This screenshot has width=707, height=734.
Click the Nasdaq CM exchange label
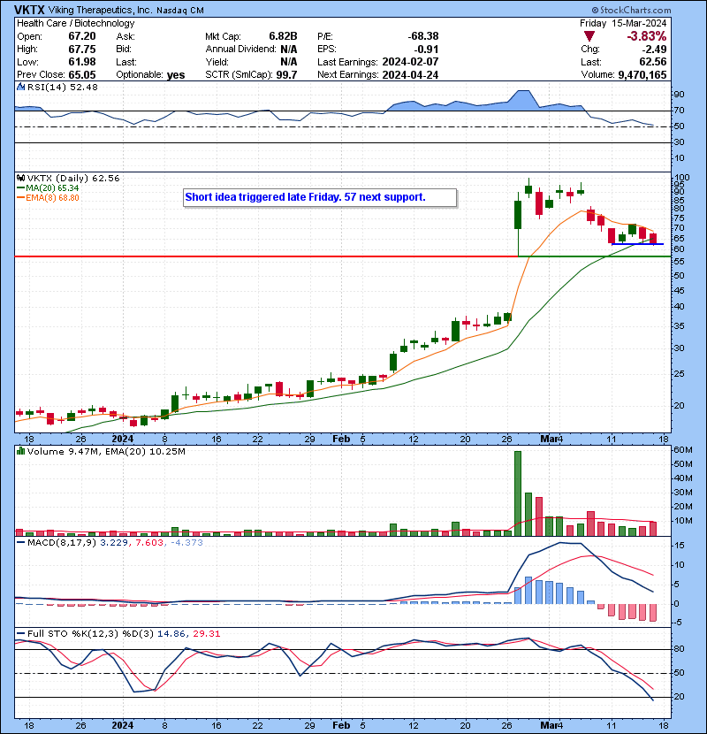[x=180, y=10]
